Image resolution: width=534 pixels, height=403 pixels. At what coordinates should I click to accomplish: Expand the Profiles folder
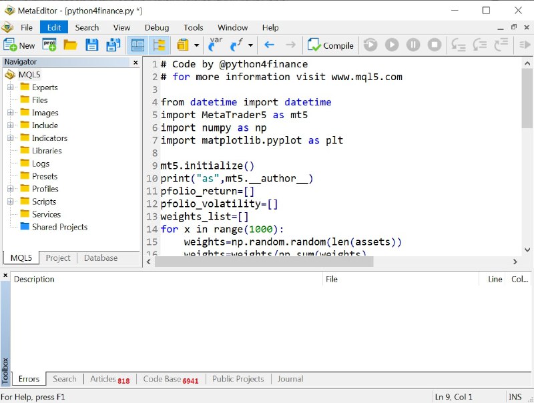[11, 189]
